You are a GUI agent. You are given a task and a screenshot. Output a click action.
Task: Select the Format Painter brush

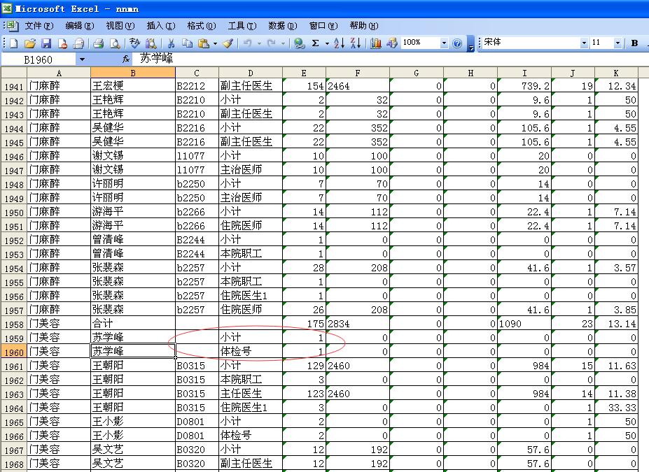tap(228, 43)
